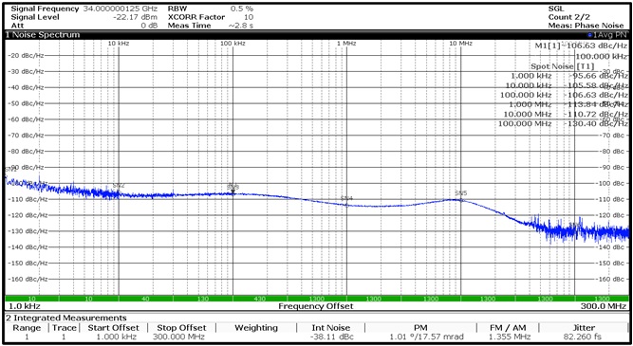The width and height of the screenshot is (633, 346).
Task: Click the Stop Offset cell 300.000 MHz
Action: point(178,337)
